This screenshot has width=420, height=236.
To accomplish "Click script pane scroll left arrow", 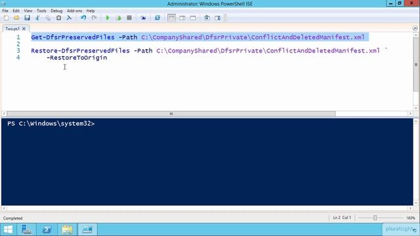I will click(x=4, y=113).
